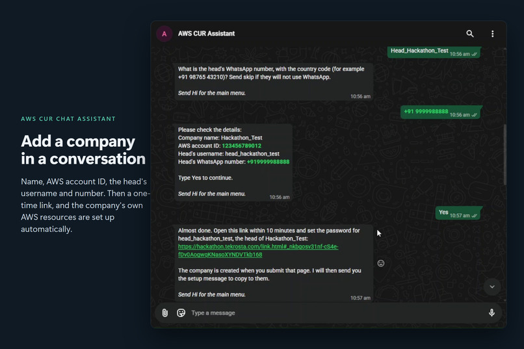
Task: Click the 'AWS CUR CHAT ASSISTANT' label
Action: point(68,119)
